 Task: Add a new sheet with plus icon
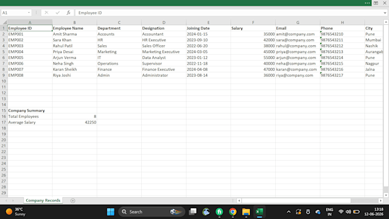click(x=73, y=201)
